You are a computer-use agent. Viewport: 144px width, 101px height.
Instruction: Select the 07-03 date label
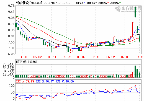click(x=125, y=57)
